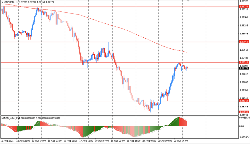The height and width of the screenshot is (144, 250).
Task: Click the red 1.36019 price level label
Action: pos(244,112)
